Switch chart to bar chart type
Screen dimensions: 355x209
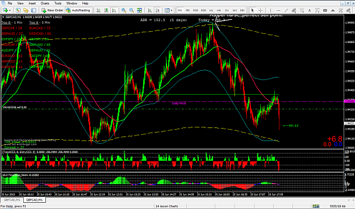tap(98, 10)
